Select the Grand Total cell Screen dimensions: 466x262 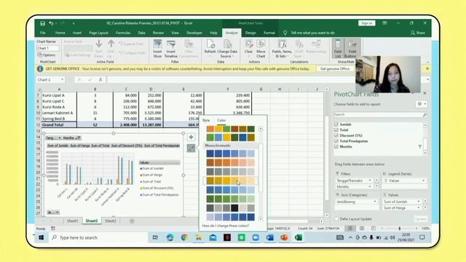pos(59,124)
